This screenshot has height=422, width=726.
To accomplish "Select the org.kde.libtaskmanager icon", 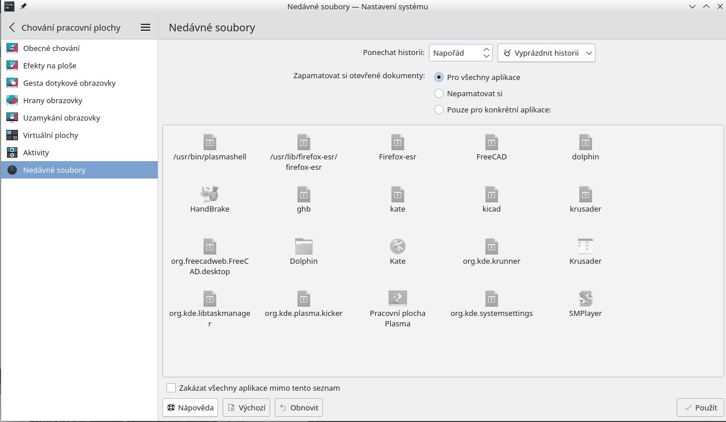I will tap(210, 298).
